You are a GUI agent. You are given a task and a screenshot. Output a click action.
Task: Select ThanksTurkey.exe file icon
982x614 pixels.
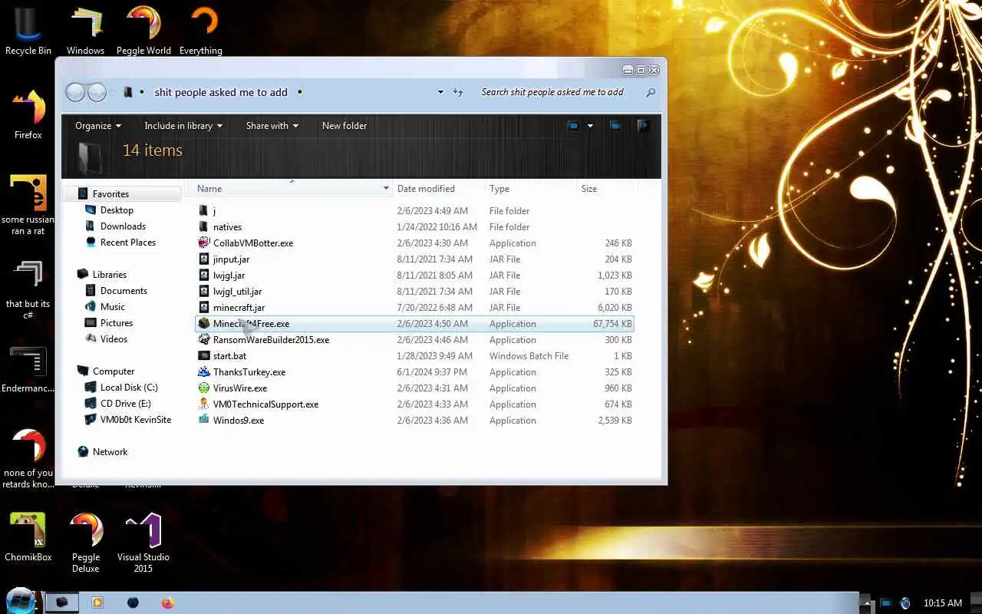point(203,371)
